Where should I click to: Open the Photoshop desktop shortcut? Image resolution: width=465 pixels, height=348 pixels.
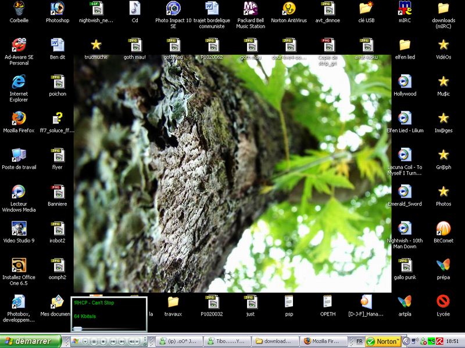click(x=57, y=8)
